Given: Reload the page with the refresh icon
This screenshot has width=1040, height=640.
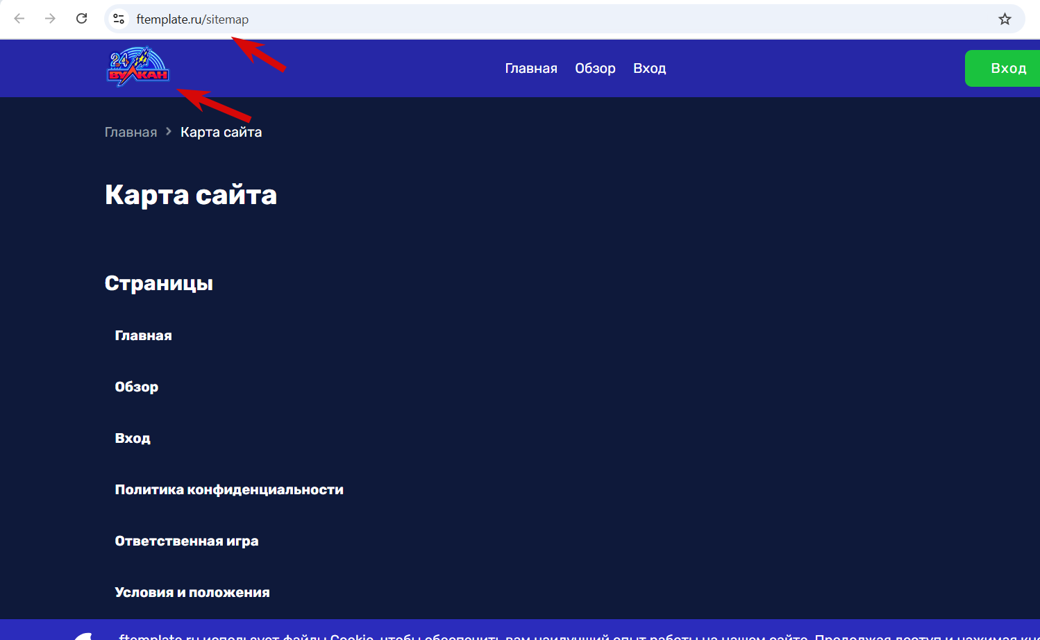Looking at the screenshot, I should (81, 19).
